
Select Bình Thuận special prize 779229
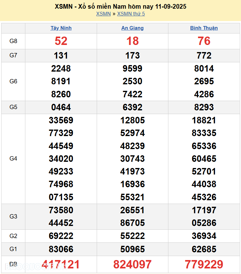204,264
